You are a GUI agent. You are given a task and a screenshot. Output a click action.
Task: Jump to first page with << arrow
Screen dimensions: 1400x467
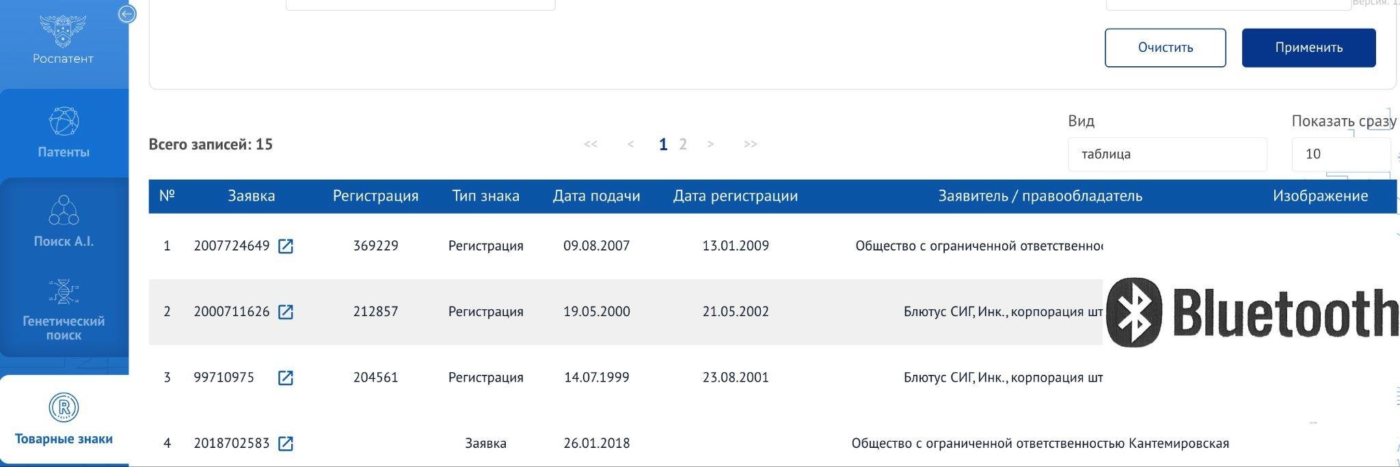coord(591,144)
